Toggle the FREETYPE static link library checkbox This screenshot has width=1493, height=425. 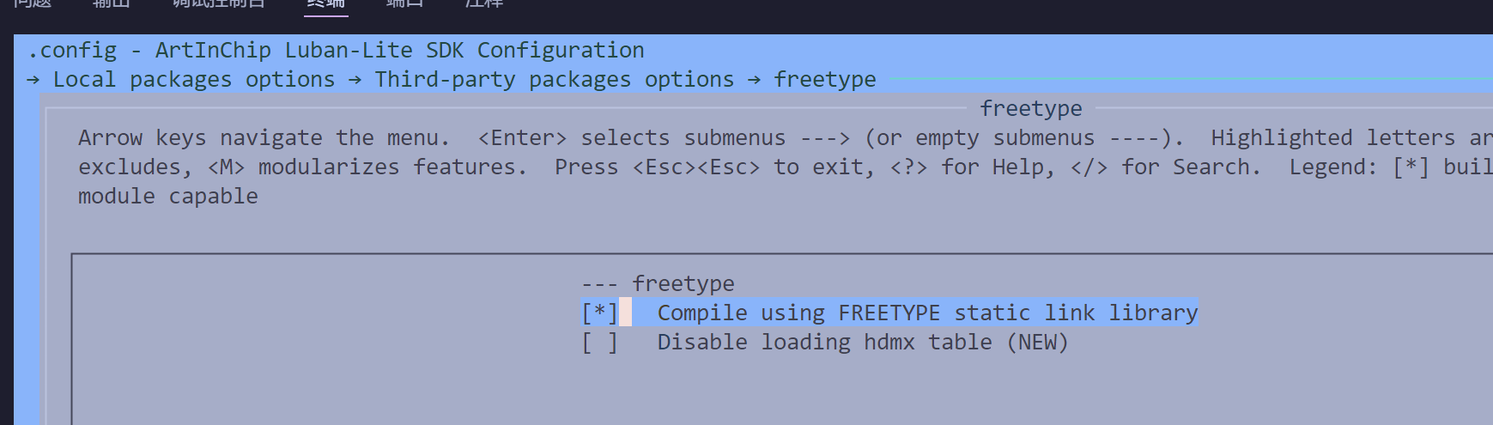(599, 313)
